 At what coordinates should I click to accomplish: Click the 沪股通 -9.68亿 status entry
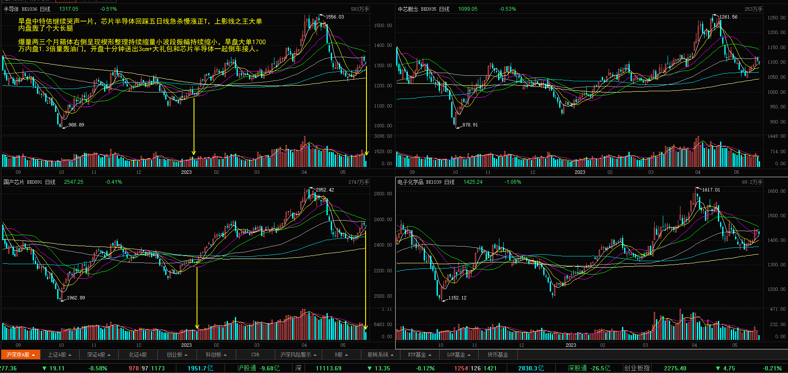pyautogui.click(x=259, y=368)
